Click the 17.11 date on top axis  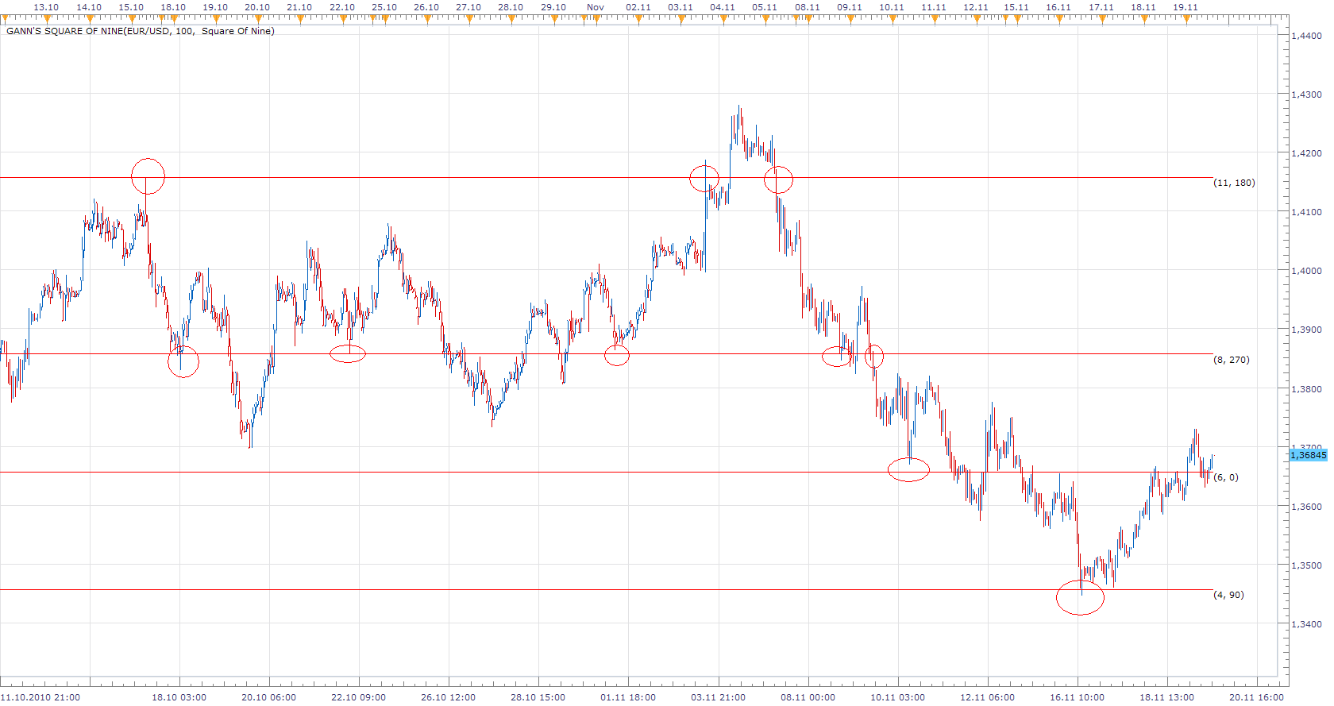[1101, 6]
